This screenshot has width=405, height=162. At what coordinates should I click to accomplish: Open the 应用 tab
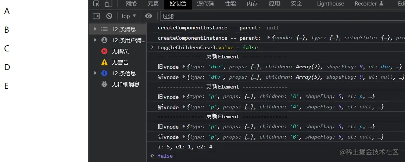pyautogui.click(x=274, y=4)
